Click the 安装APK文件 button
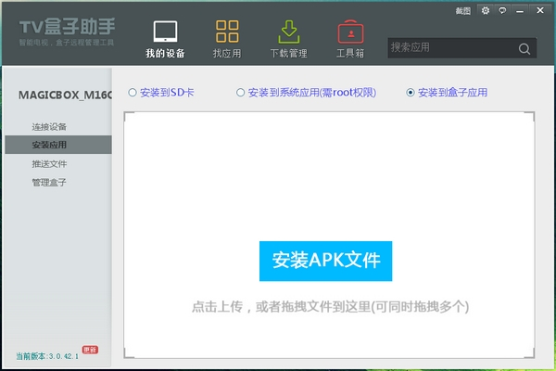 tap(326, 261)
